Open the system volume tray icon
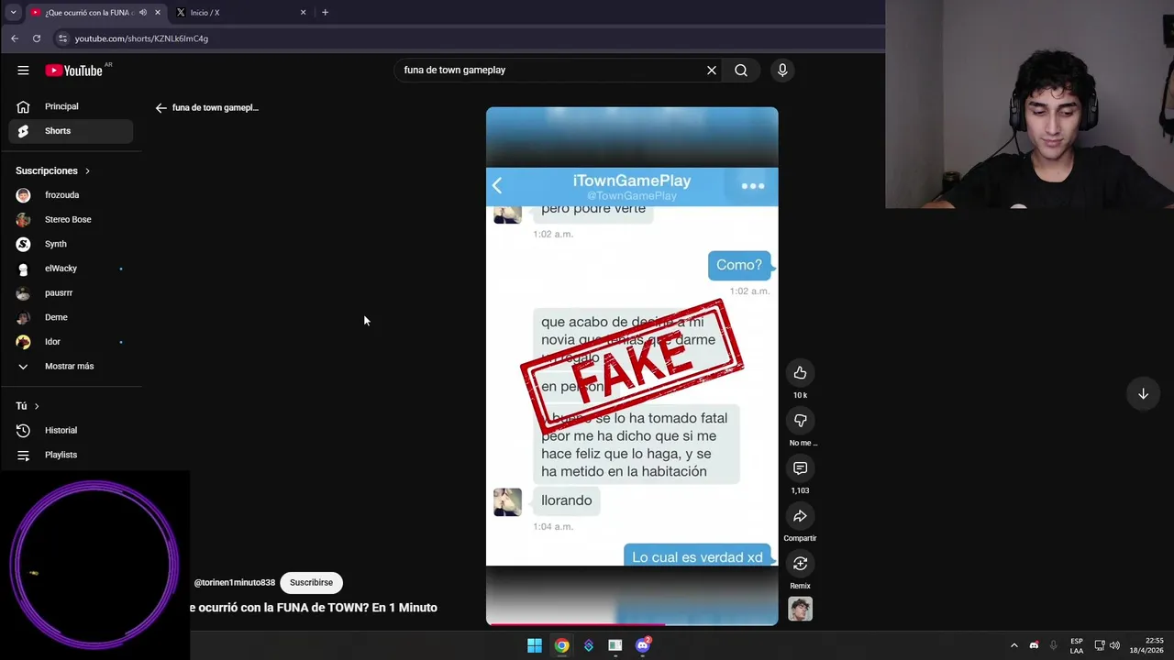Screen dimensions: 1174x660 click(x=1114, y=645)
